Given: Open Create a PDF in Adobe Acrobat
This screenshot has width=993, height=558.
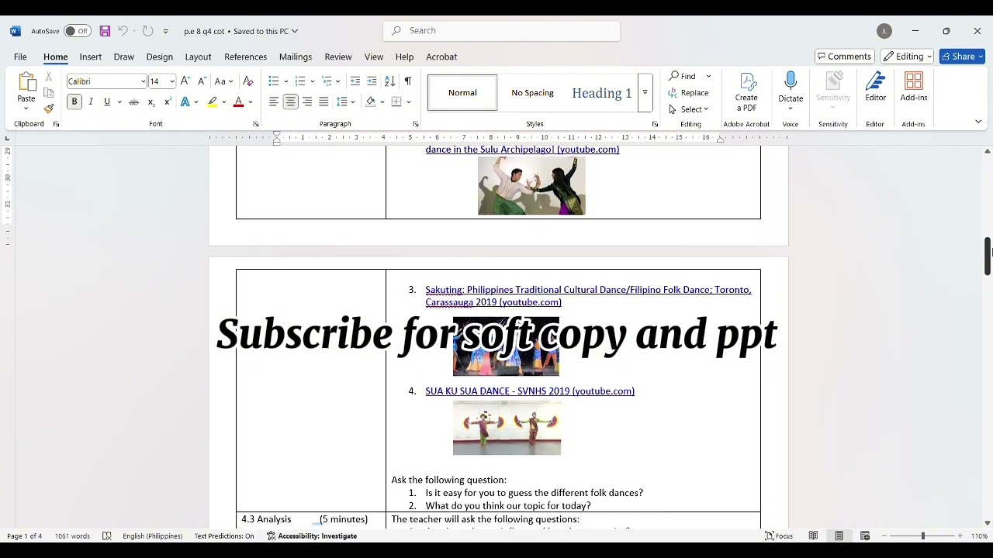Looking at the screenshot, I should pyautogui.click(x=746, y=91).
